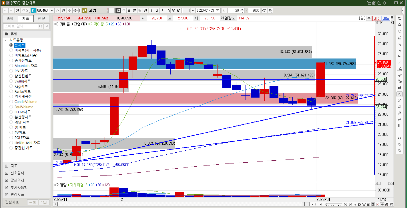Viewport: 407px width, 208px height.
Task: Click the 스마트 검색 input field
Action: [x=20, y=26]
